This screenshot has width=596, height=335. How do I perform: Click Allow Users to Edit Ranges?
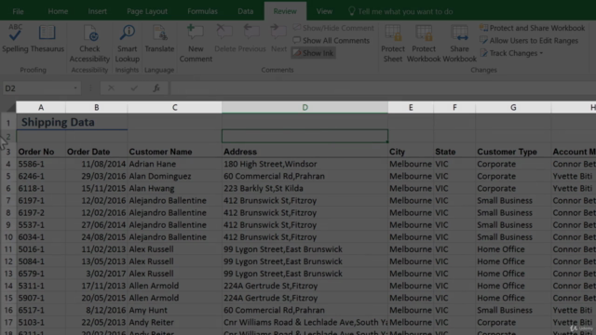529,41
